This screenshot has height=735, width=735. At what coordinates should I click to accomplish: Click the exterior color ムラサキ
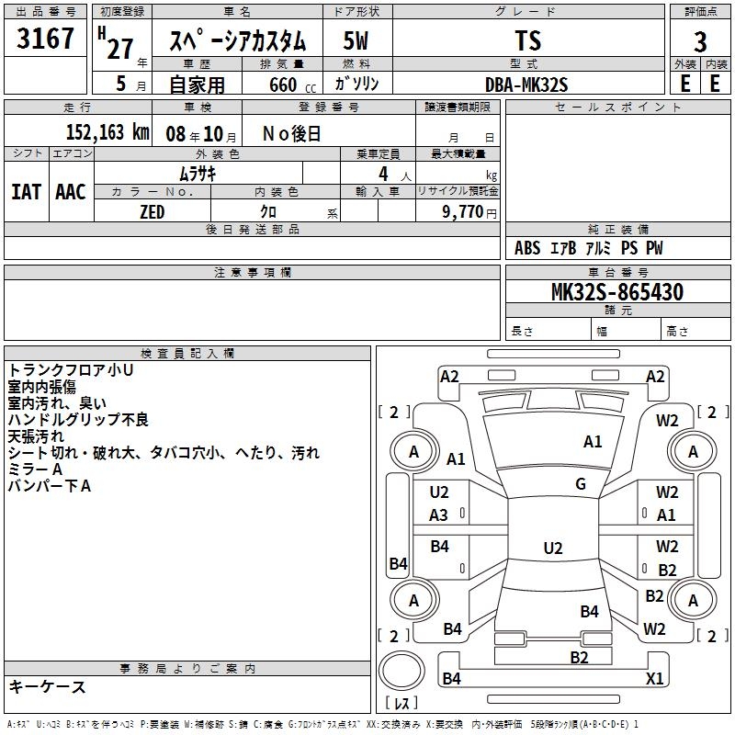tap(198, 175)
